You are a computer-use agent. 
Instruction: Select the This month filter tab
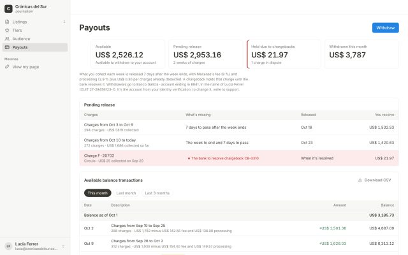pyautogui.click(x=98, y=193)
